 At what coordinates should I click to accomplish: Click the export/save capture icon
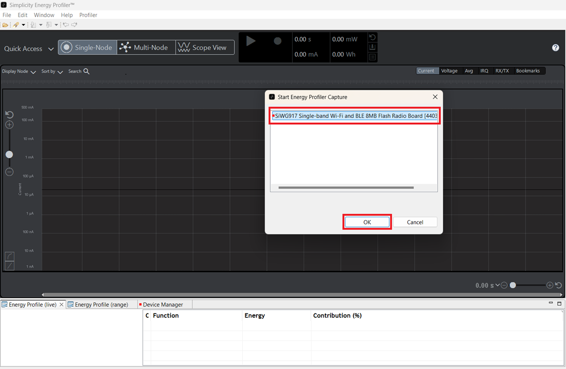tap(372, 47)
